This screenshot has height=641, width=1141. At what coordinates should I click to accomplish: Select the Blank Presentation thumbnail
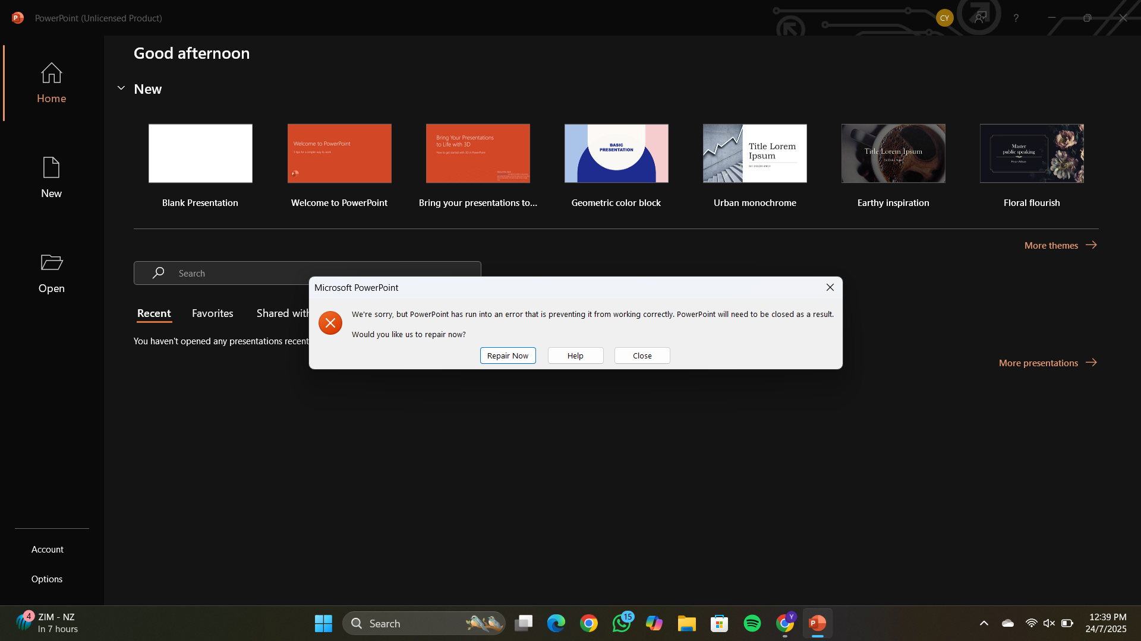200,153
